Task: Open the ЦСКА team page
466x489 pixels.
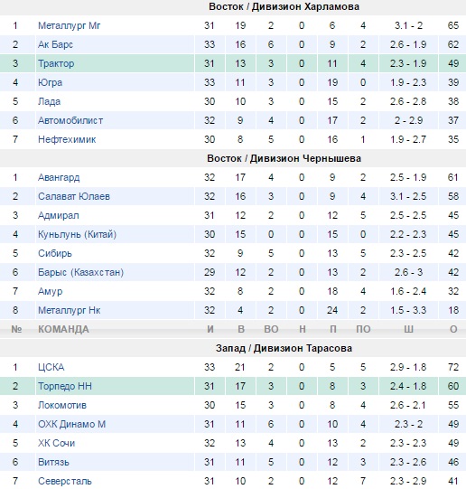Action: 51,367
